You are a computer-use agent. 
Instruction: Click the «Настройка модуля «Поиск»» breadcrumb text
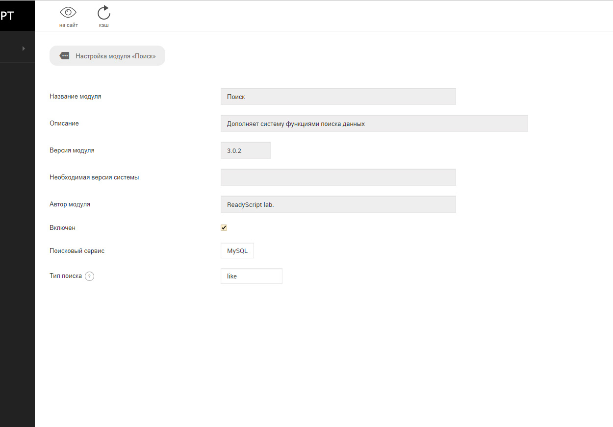[x=116, y=56]
